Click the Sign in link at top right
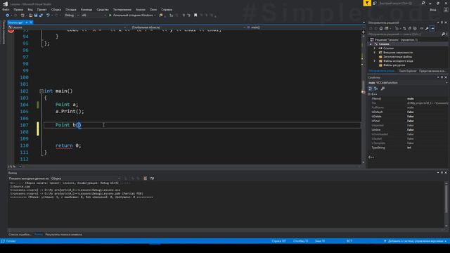 (x=433, y=10)
